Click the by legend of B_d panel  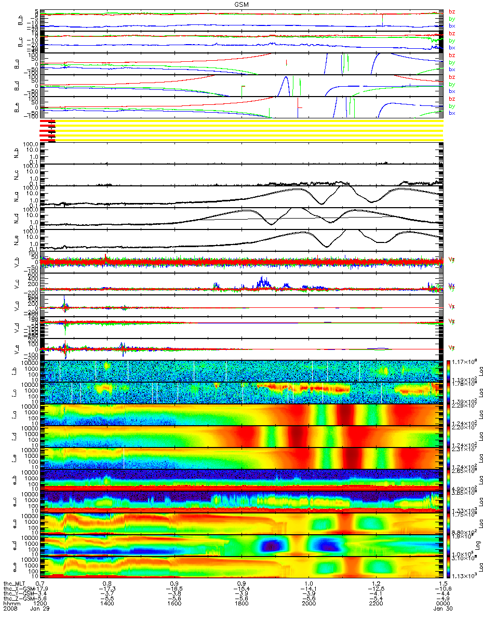[x=452, y=84]
